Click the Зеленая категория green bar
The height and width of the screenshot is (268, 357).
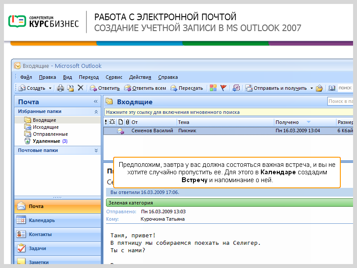[x=229, y=203]
